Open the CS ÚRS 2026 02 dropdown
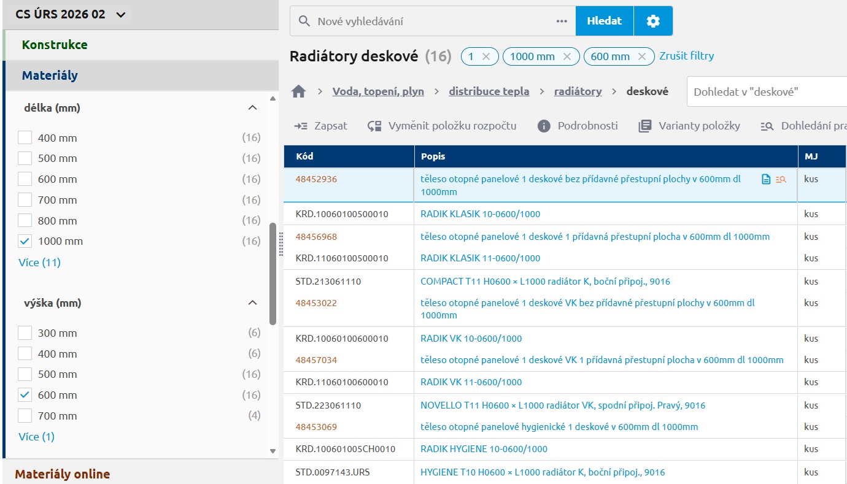This screenshot has height=484, width=847. (71, 14)
